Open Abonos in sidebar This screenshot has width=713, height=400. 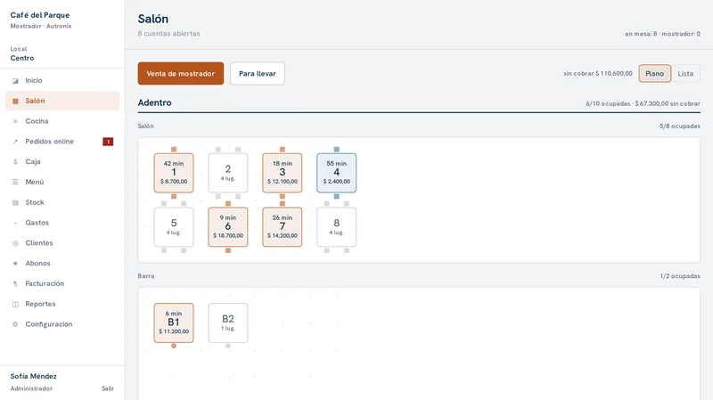[62, 263]
